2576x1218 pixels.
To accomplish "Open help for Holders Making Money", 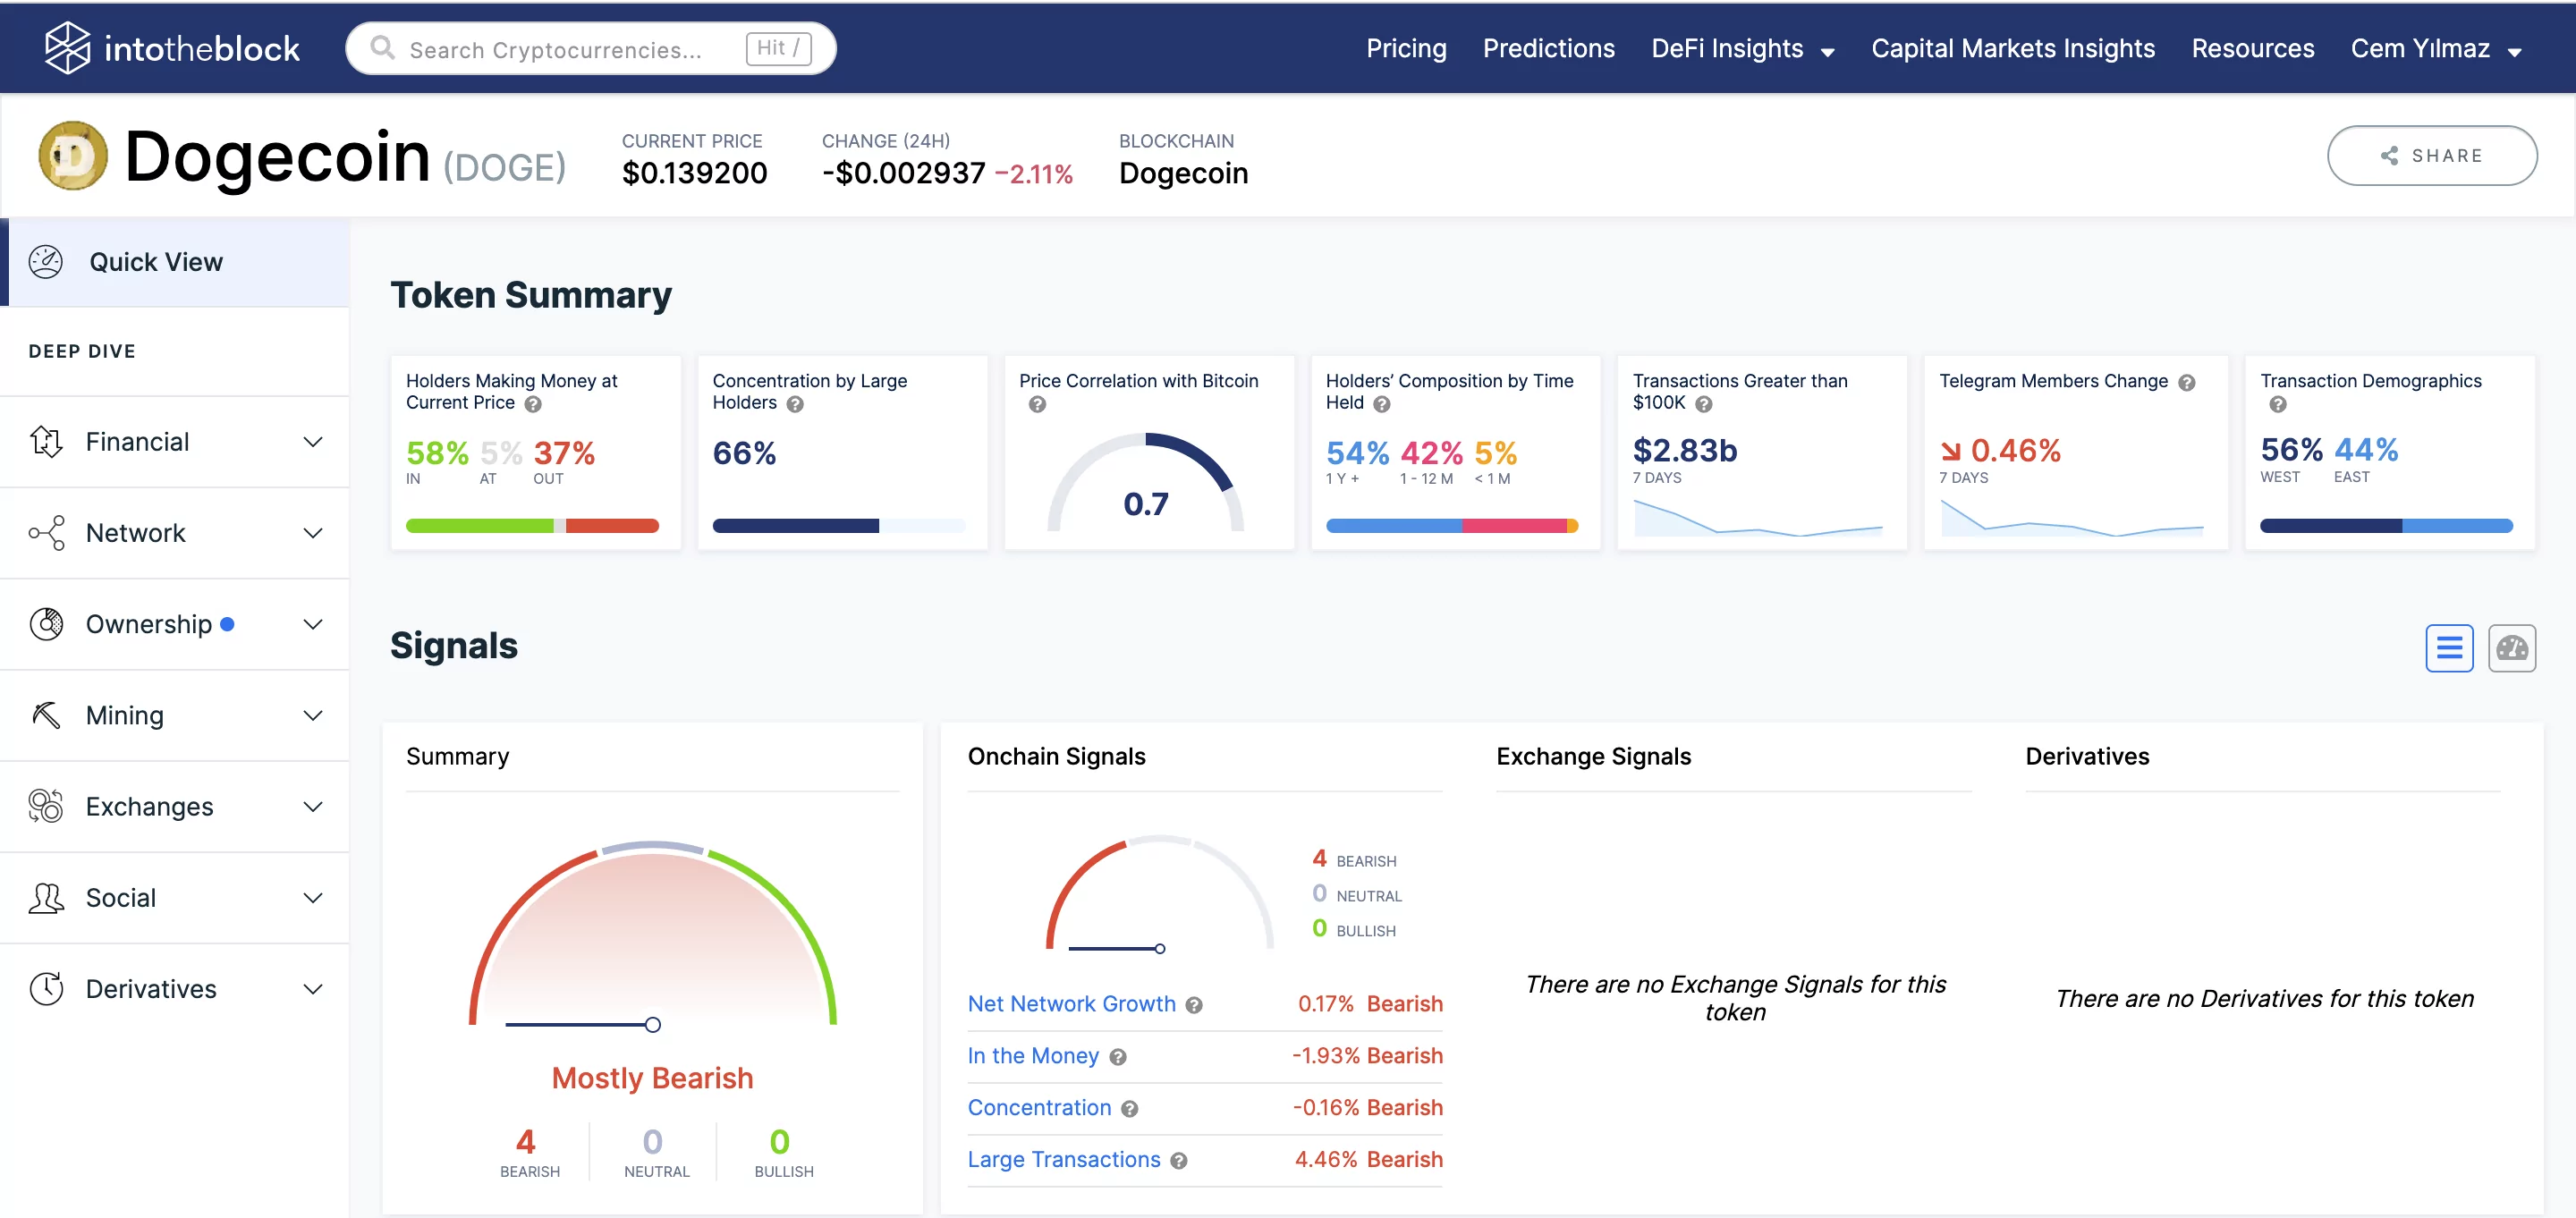I will tap(533, 404).
